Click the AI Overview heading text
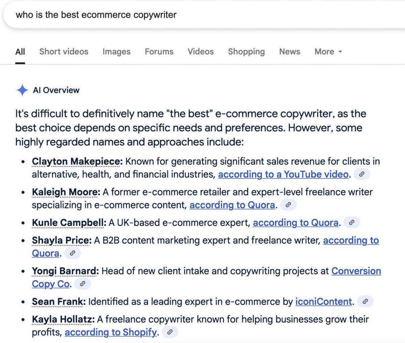Viewport: 405px width, 343px height. click(x=56, y=90)
